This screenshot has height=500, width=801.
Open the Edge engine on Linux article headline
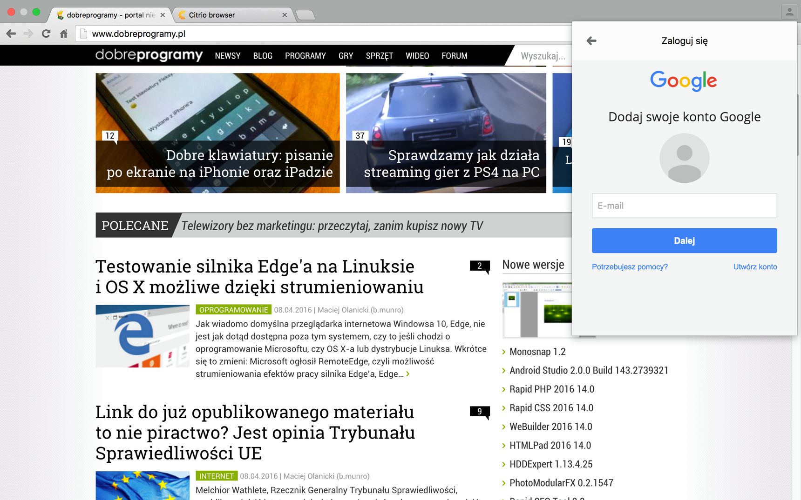pyautogui.click(x=259, y=276)
